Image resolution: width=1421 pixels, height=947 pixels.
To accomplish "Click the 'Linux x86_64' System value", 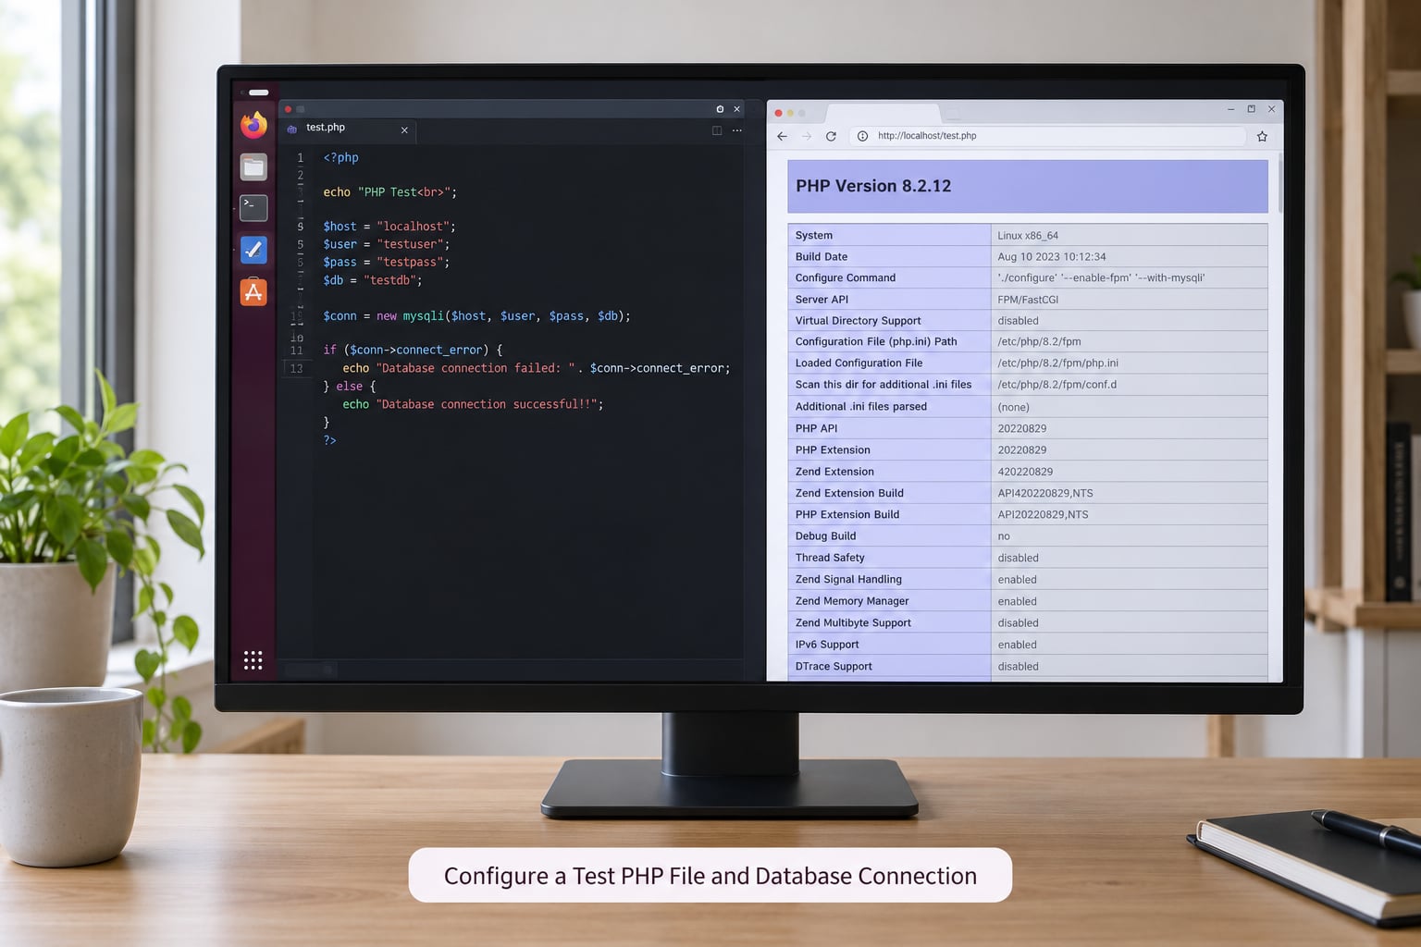I will click(1028, 235).
